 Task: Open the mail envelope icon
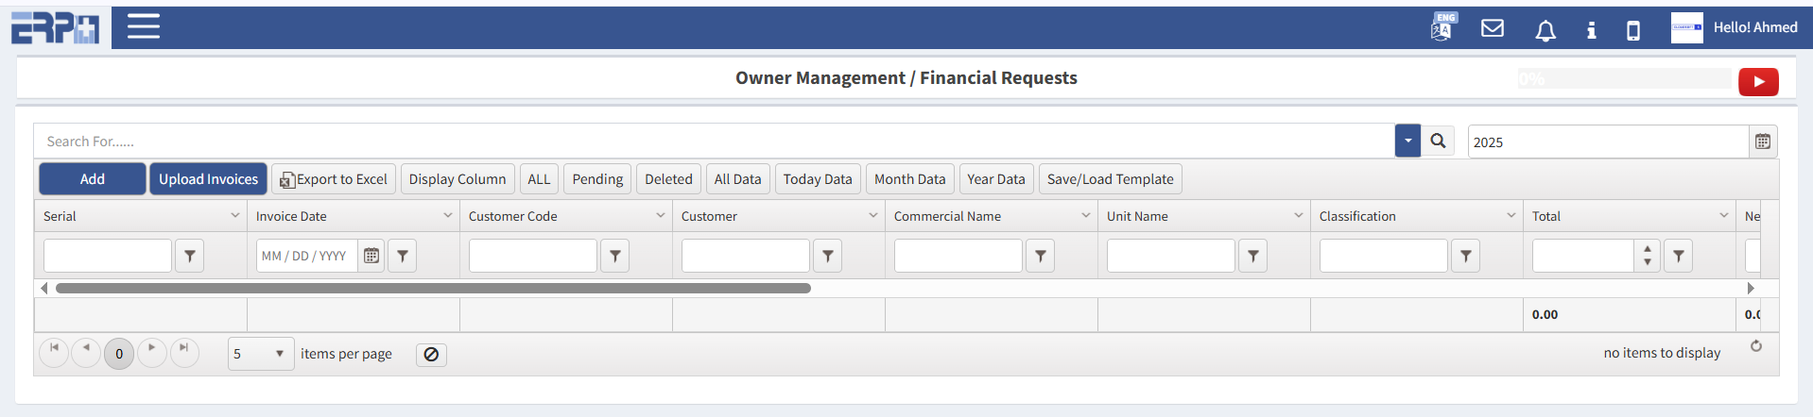pos(1493,28)
